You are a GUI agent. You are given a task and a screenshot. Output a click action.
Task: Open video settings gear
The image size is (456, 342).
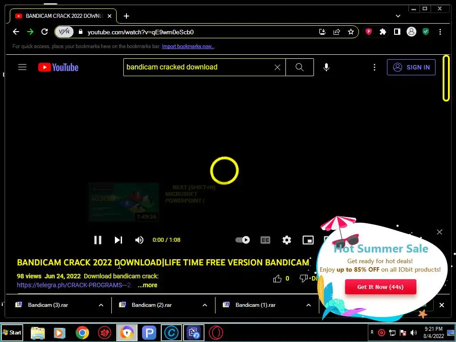pyautogui.click(x=287, y=240)
